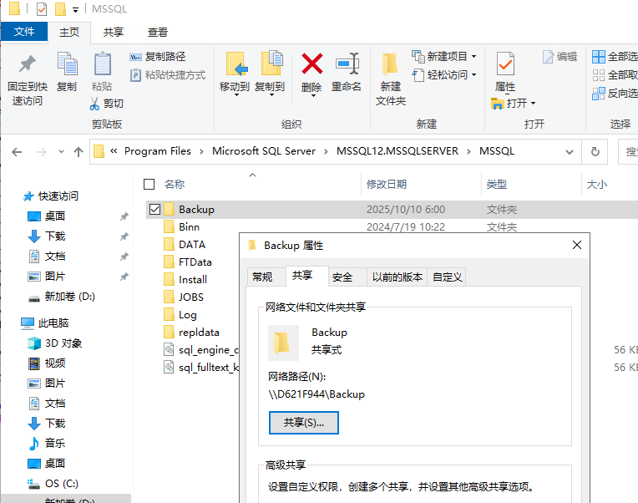
Task: Expand the Open (打开) dropdown arrow
Action: (x=533, y=104)
